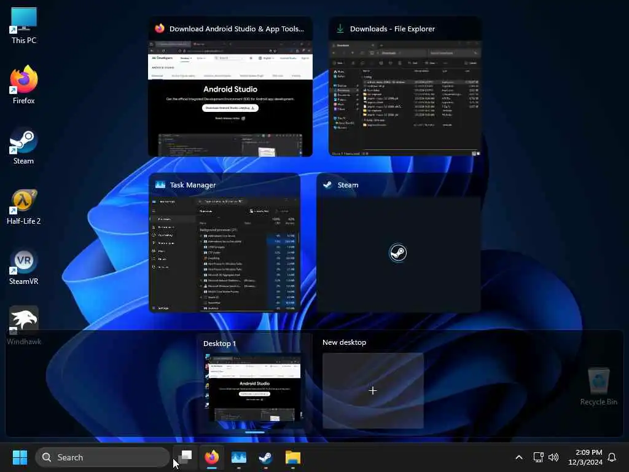
Task: Select the Firefox desktop shortcut
Action: click(24, 85)
